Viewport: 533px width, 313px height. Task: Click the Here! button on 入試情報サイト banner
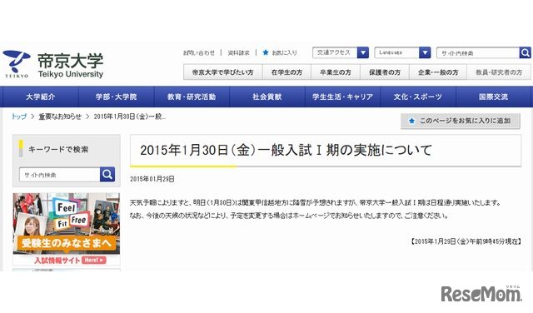tap(94, 260)
